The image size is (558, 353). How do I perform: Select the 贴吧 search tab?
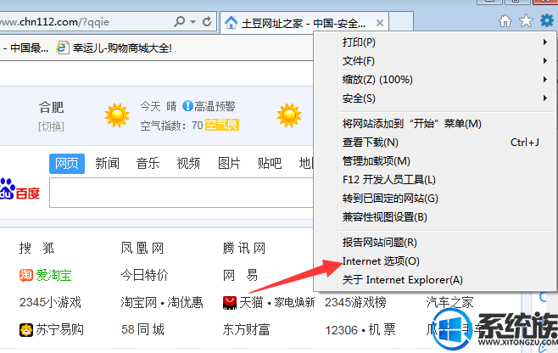(270, 164)
